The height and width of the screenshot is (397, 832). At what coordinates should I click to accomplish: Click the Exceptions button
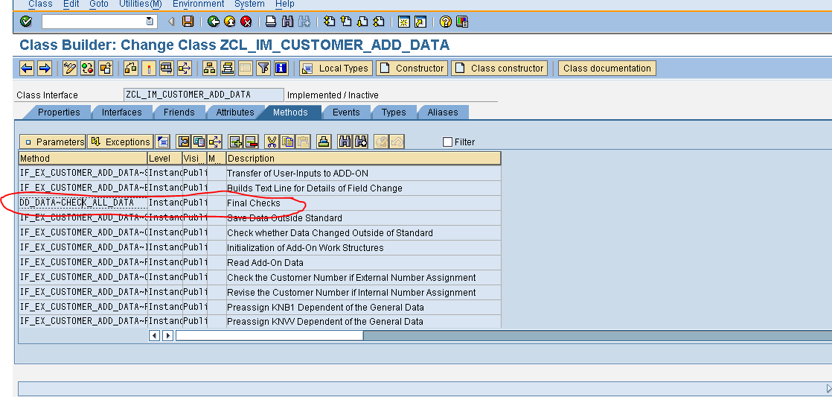[121, 142]
